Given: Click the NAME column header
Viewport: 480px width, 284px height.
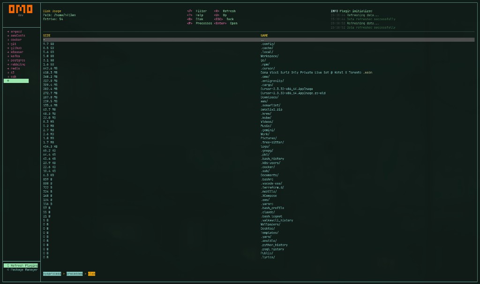Looking at the screenshot, I should tap(264, 36).
